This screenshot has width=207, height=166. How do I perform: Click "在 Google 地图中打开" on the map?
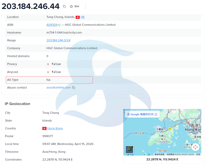click(140, 114)
